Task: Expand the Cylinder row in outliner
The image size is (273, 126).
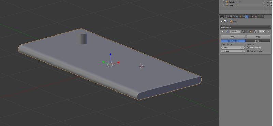Action: click(x=224, y=2)
